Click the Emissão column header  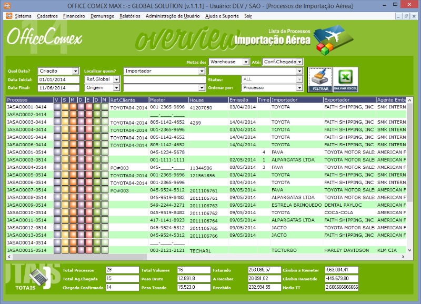coord(243,100)
